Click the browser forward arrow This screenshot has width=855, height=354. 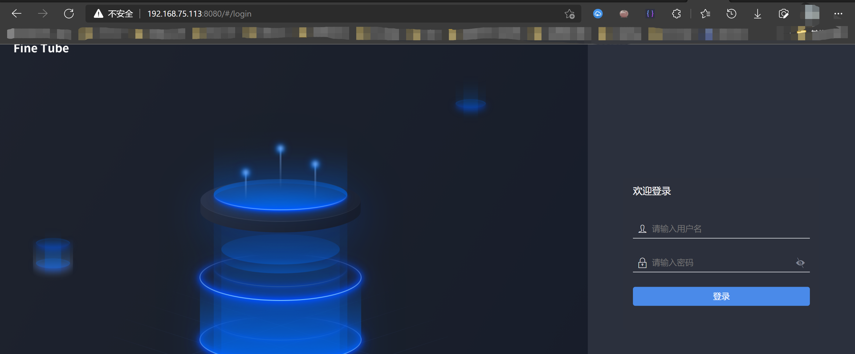pyautogui.click(x=42, y=14)
